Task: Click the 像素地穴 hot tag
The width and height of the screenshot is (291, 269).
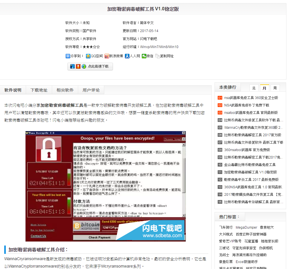Action: (x=267, y=227)
